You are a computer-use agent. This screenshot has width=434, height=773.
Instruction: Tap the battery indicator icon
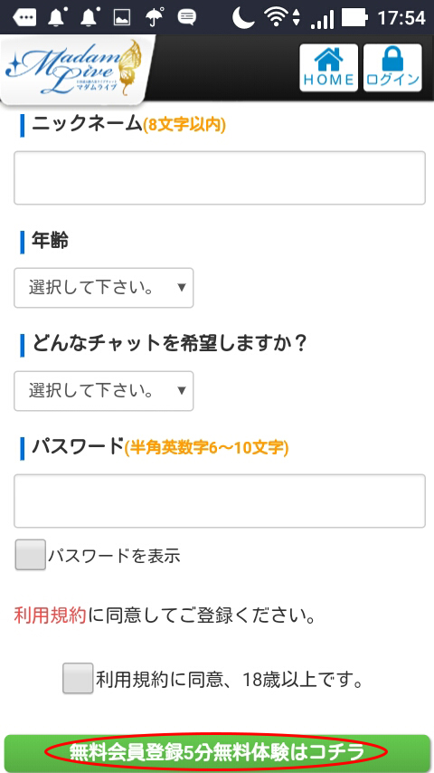[354, 18]
